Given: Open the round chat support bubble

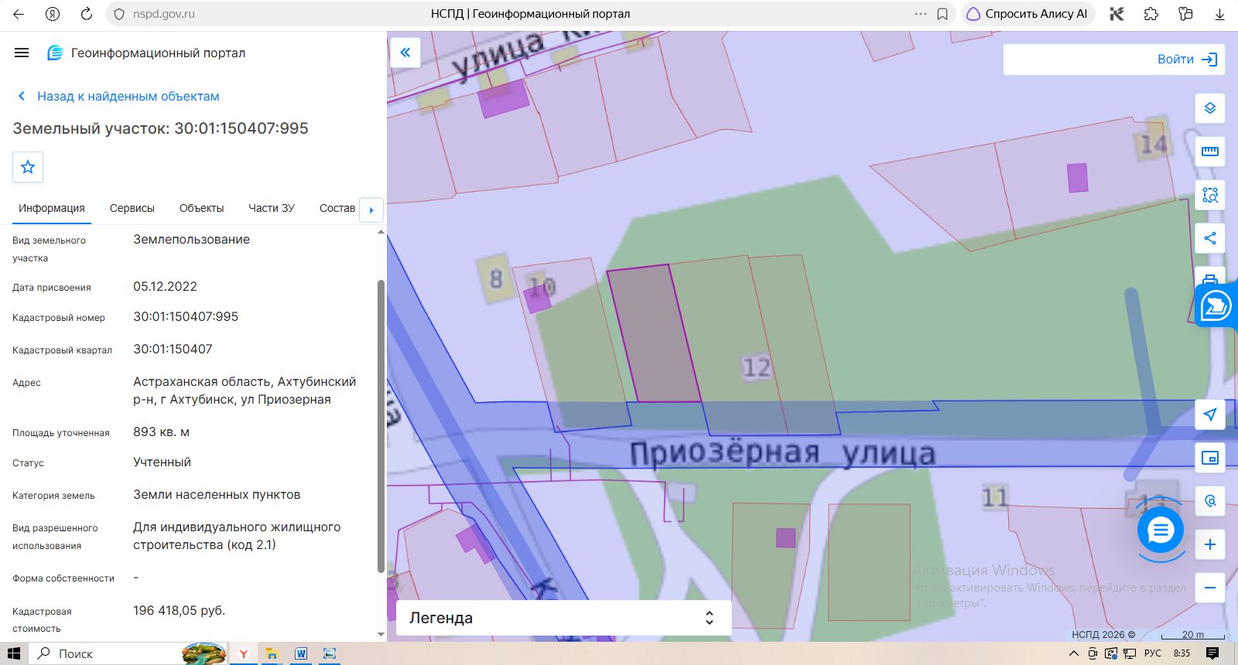Looking at the screenshot, I should coord(1161,530).
